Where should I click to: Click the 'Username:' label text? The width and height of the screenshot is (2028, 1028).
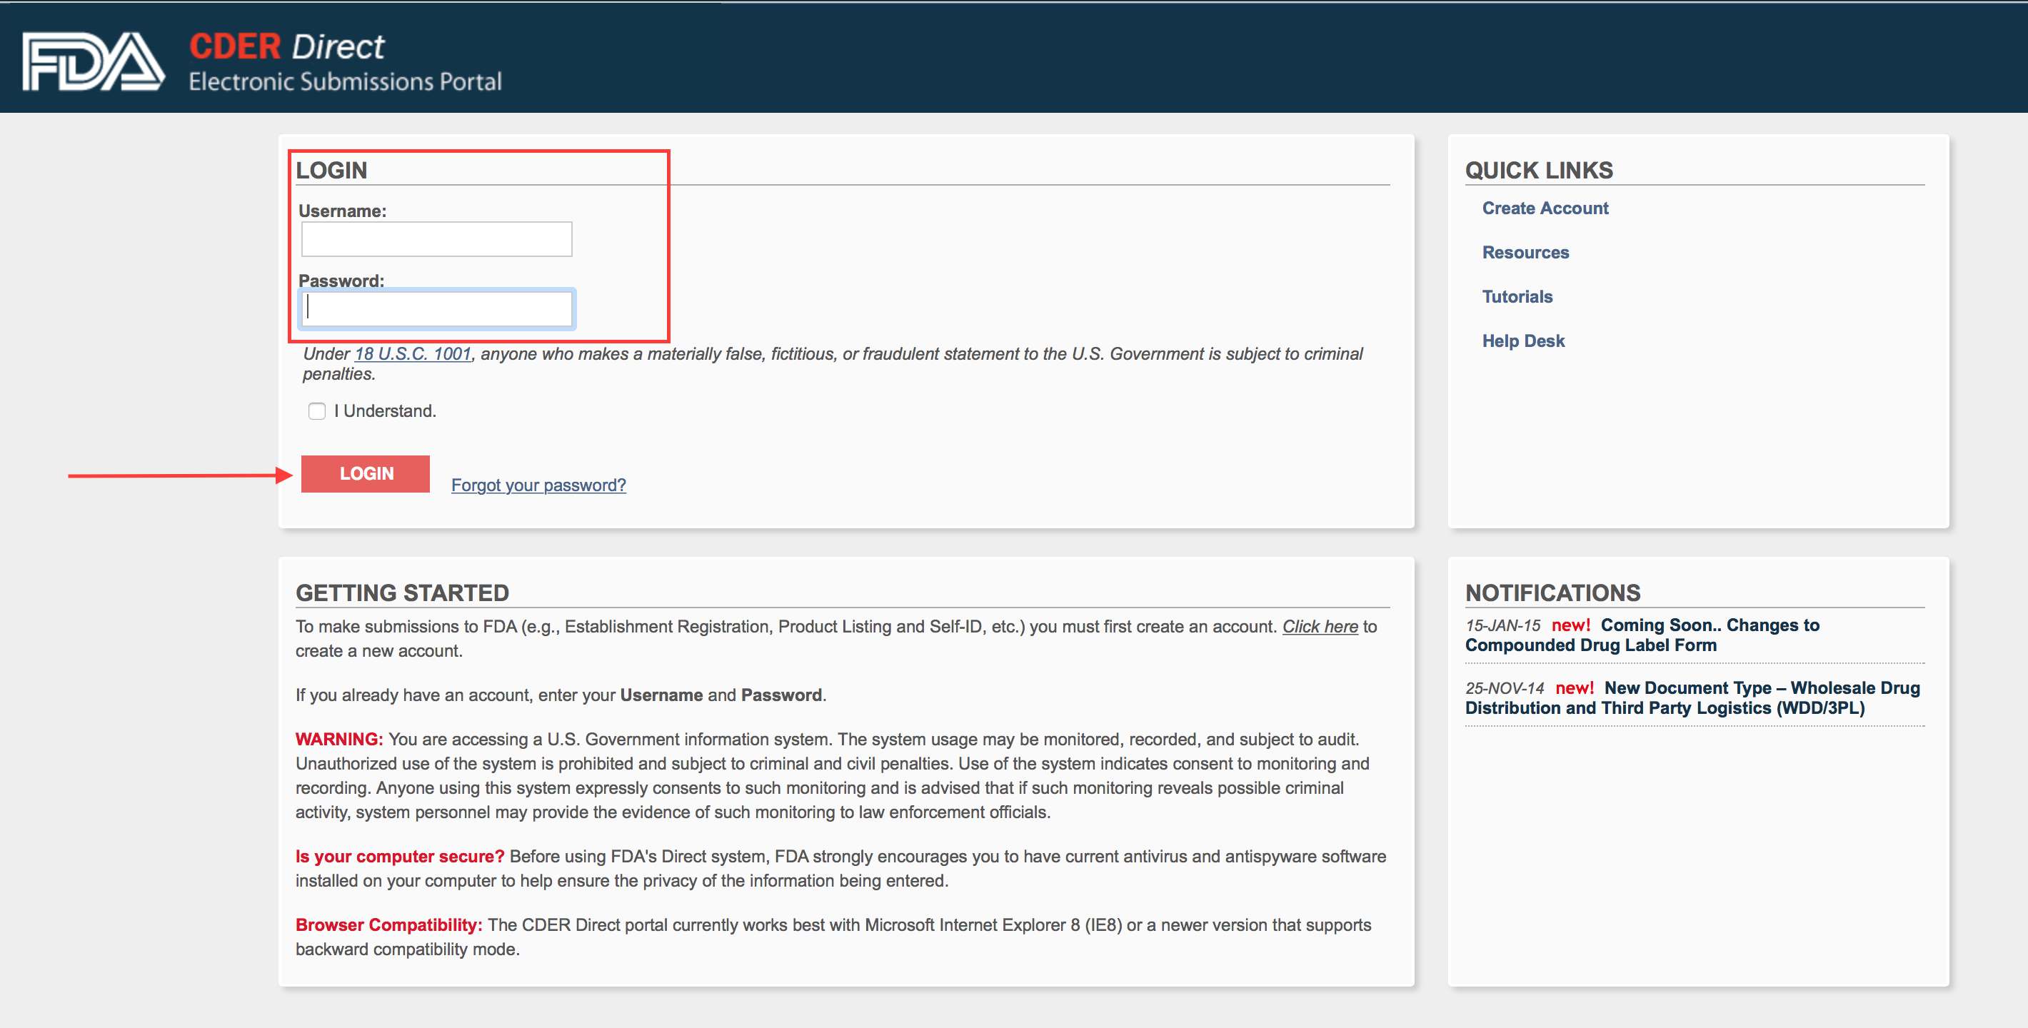(343, 211)
